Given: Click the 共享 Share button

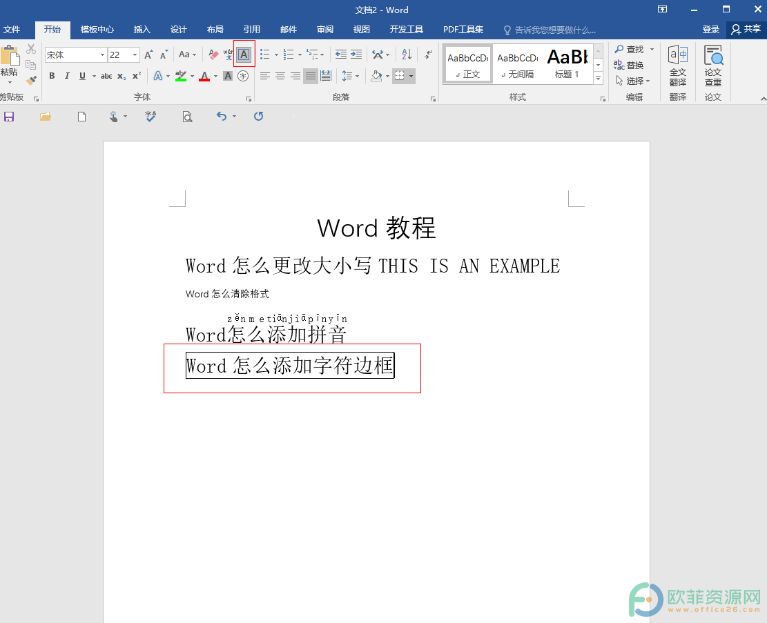Looking at the screenshot, I should (746, 30).
